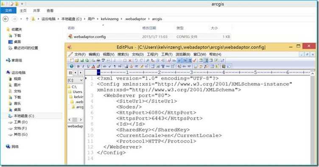This screenshot has width=319, height=167.
Task: Open the blue 文件 tab in Explorer
Action: tap(8, 11)
